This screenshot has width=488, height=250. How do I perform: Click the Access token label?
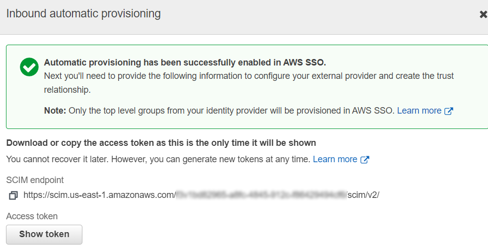click(x=32, y=216)
